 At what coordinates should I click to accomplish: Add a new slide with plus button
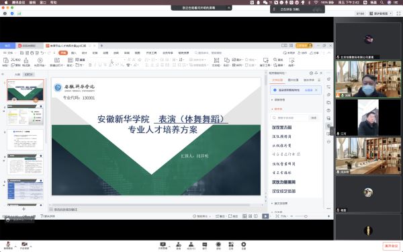coord(24,209)
